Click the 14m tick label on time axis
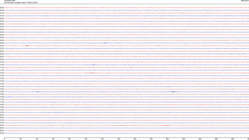 [119, 139]
